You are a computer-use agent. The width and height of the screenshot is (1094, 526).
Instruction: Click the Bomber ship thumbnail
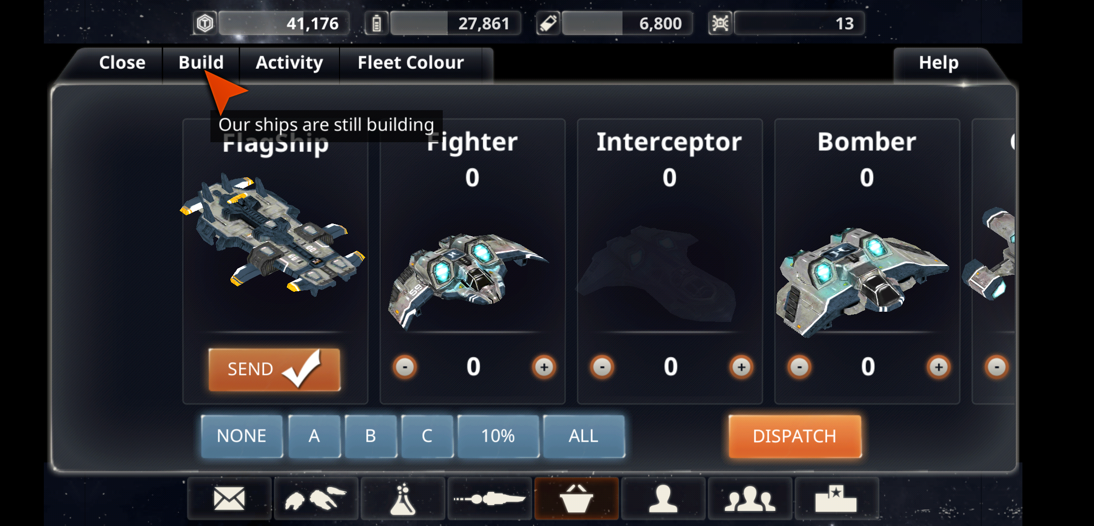click(x=862, y=280)
